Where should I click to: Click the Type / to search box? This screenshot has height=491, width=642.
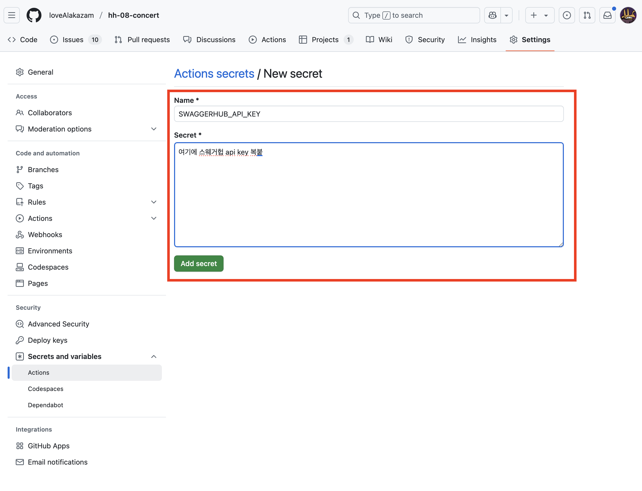click(414, 15)
